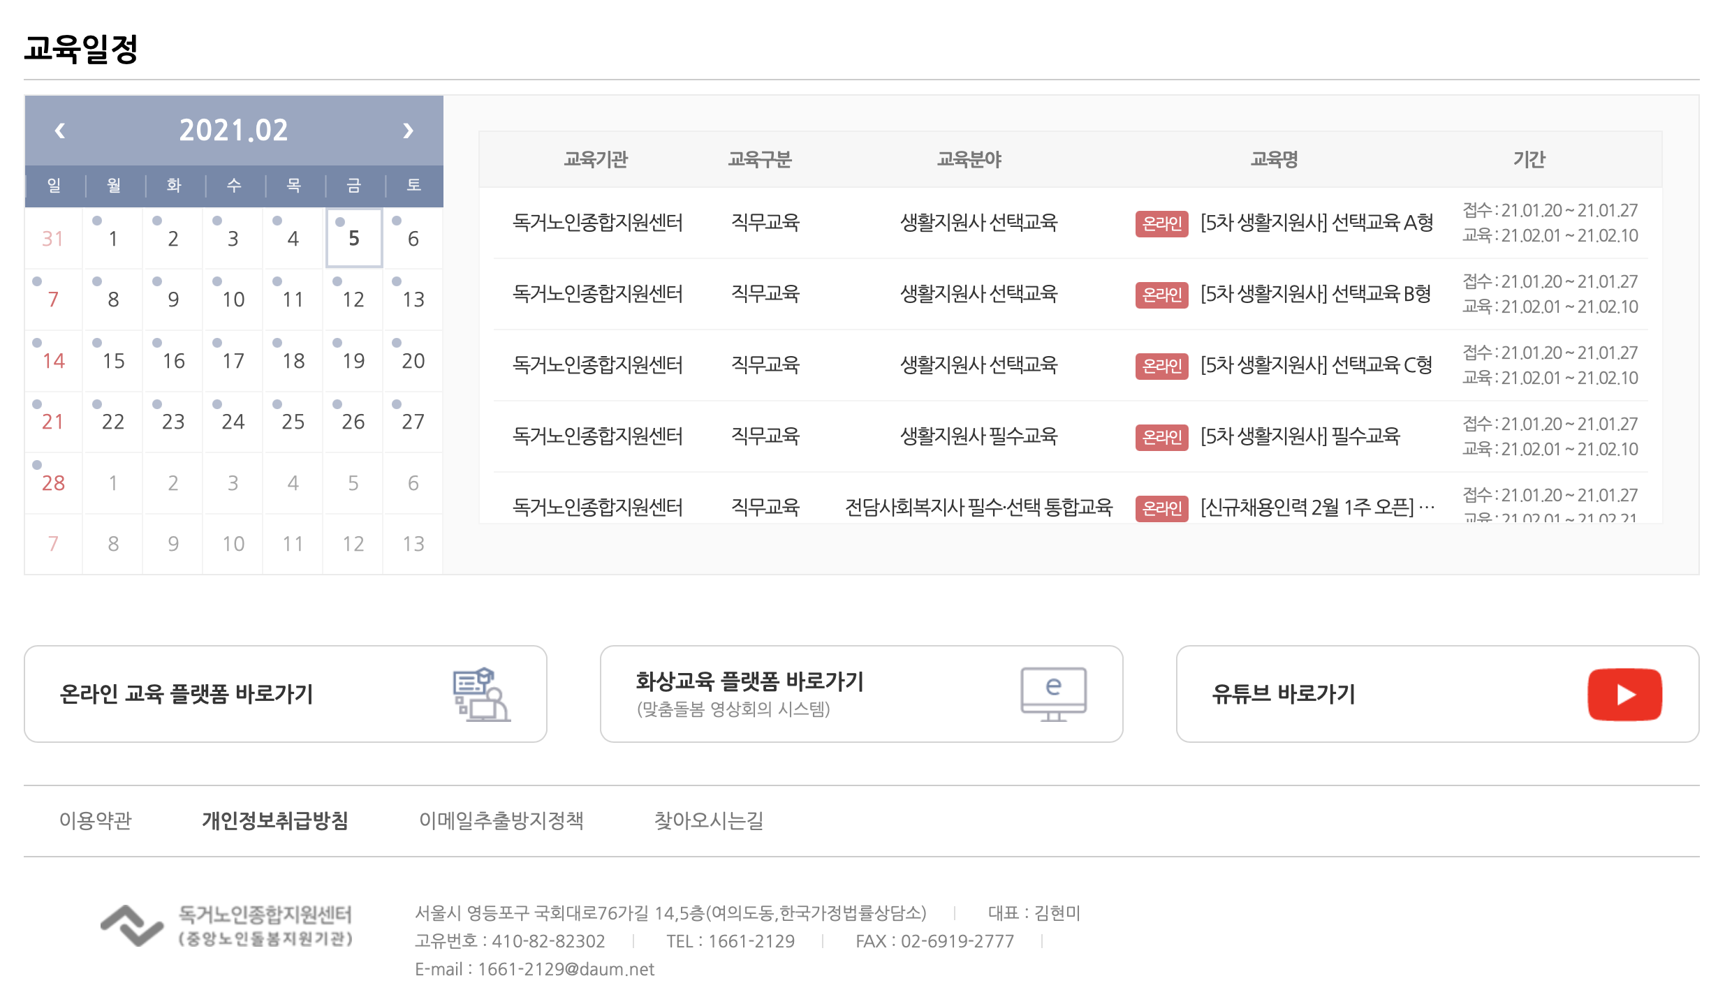Click the video education monitor icon
The image size is (1718, 990).
[1053, 694]
